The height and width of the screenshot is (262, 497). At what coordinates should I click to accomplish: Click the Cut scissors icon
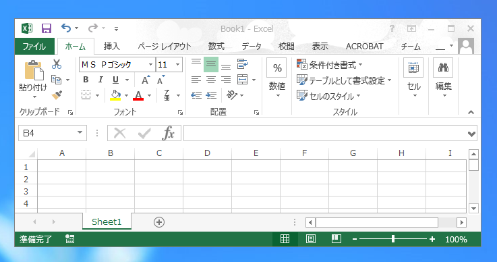click(x=57, y=64)
